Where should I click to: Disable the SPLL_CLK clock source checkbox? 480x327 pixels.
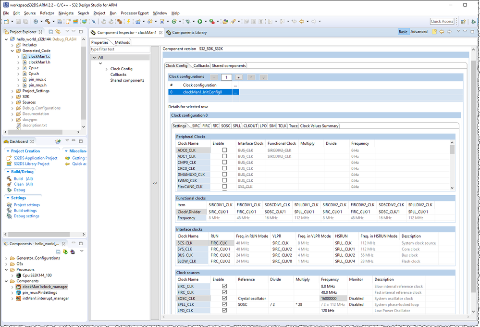click(x=224, y=304)
